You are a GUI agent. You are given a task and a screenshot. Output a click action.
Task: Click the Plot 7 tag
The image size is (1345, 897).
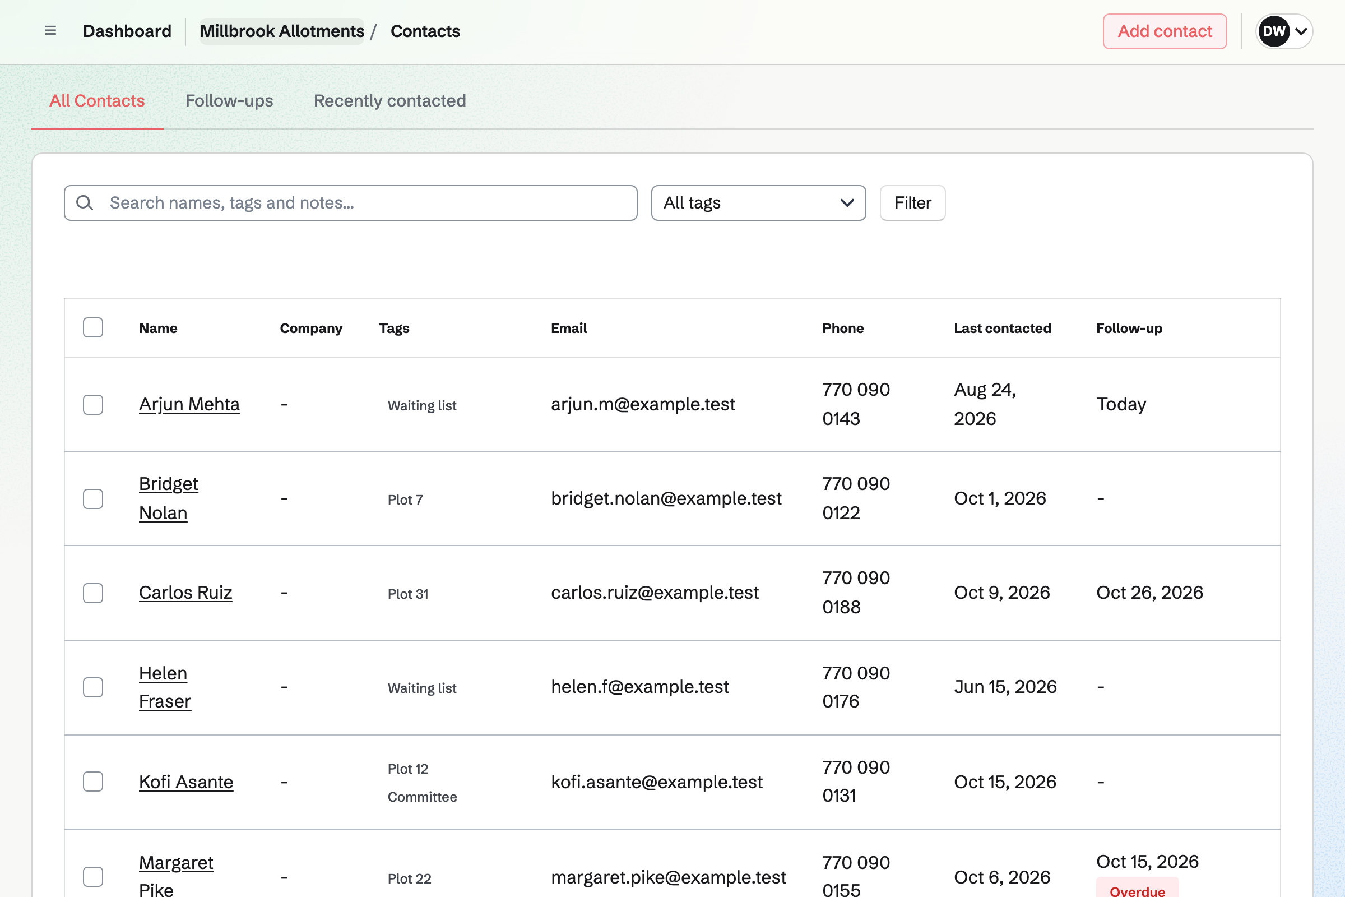pyautogui.click(x=405, y=500)
